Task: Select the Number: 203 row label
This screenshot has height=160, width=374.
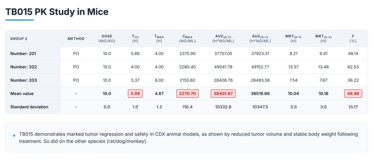Action: click(23, 80)
